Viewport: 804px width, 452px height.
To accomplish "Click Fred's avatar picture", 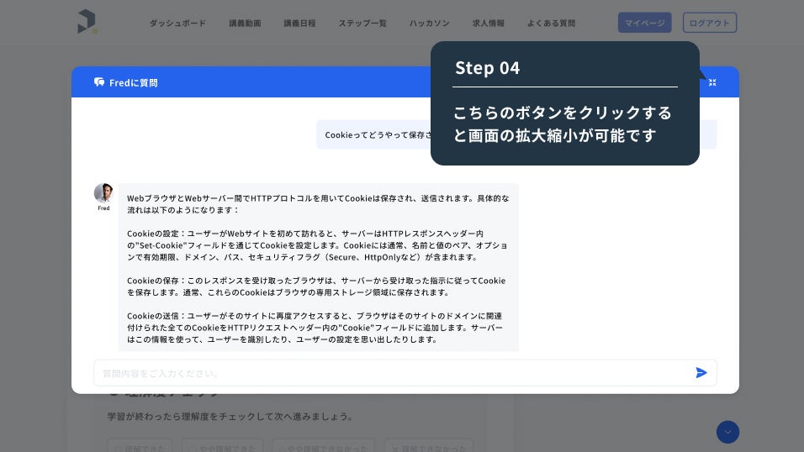I will pos(103,192).
